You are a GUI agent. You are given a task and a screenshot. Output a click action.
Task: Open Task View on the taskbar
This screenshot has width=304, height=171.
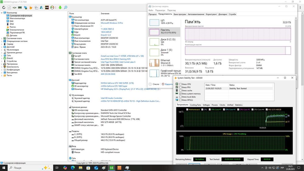(x=57, y=168)
